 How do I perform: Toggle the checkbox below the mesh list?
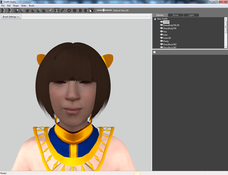click(x=154, y=52)
